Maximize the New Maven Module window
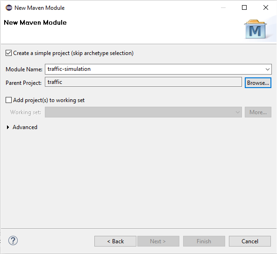This screenshot has width=277, height=254. (244, 7)
